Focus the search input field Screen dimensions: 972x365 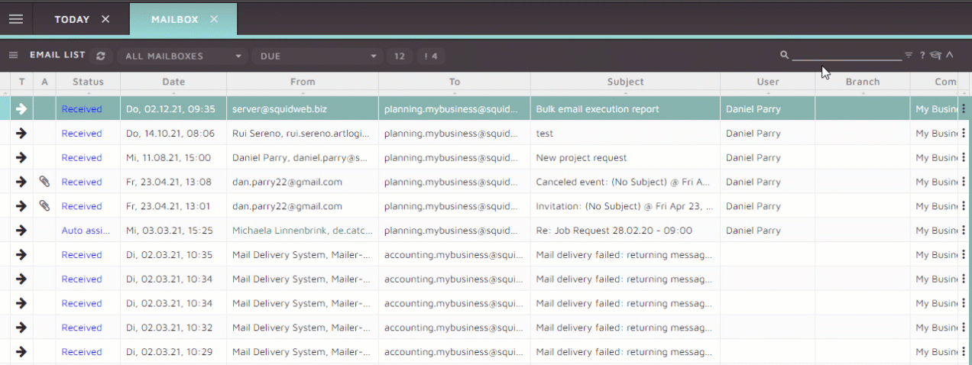point(847,55)
